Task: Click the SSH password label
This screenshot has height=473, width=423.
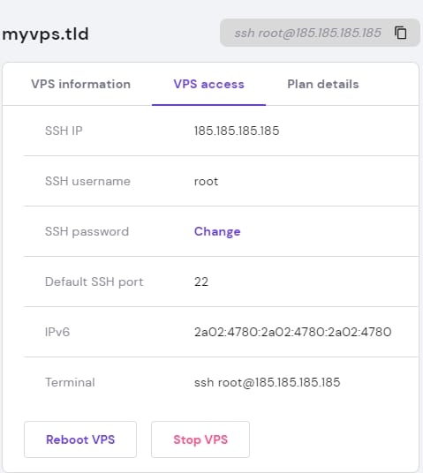Action: click(x=87, y=232)
